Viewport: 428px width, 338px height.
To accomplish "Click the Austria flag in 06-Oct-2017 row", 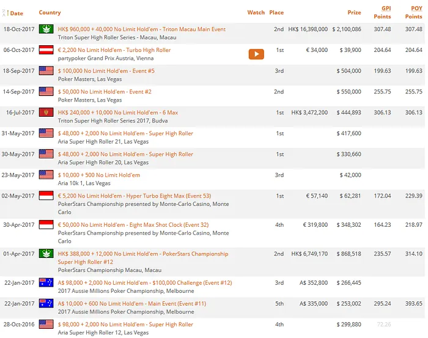I will (46, 50).
